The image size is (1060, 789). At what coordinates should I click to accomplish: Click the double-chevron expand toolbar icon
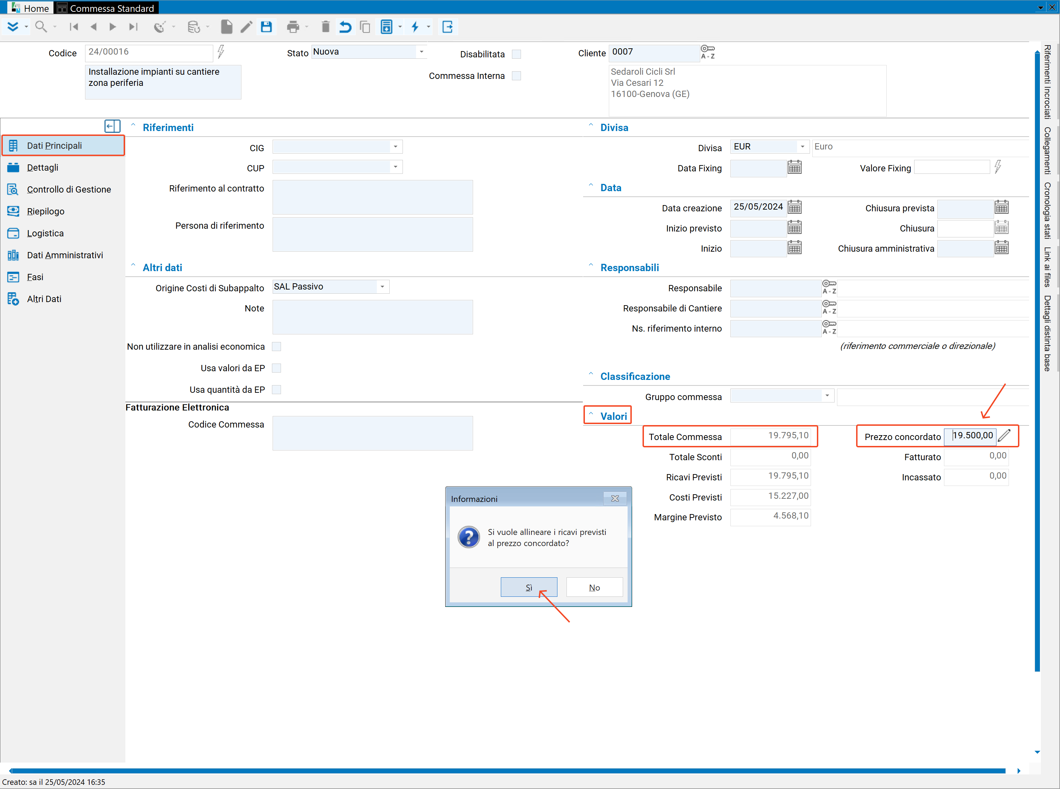[x=13, y=27]
